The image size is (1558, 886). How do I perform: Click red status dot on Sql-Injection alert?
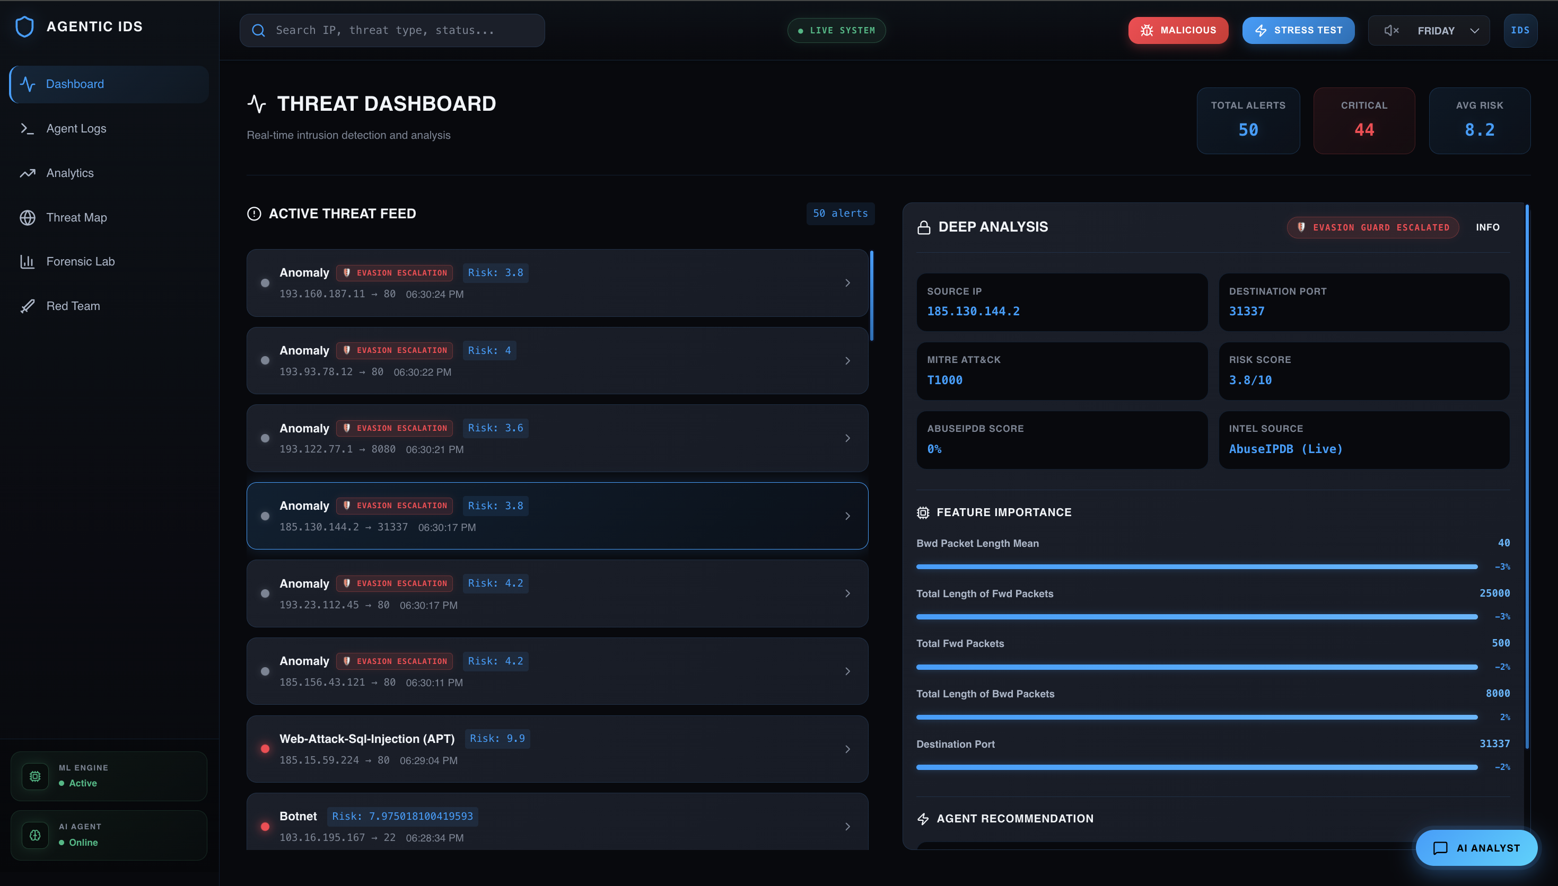(x=265, y=748)
